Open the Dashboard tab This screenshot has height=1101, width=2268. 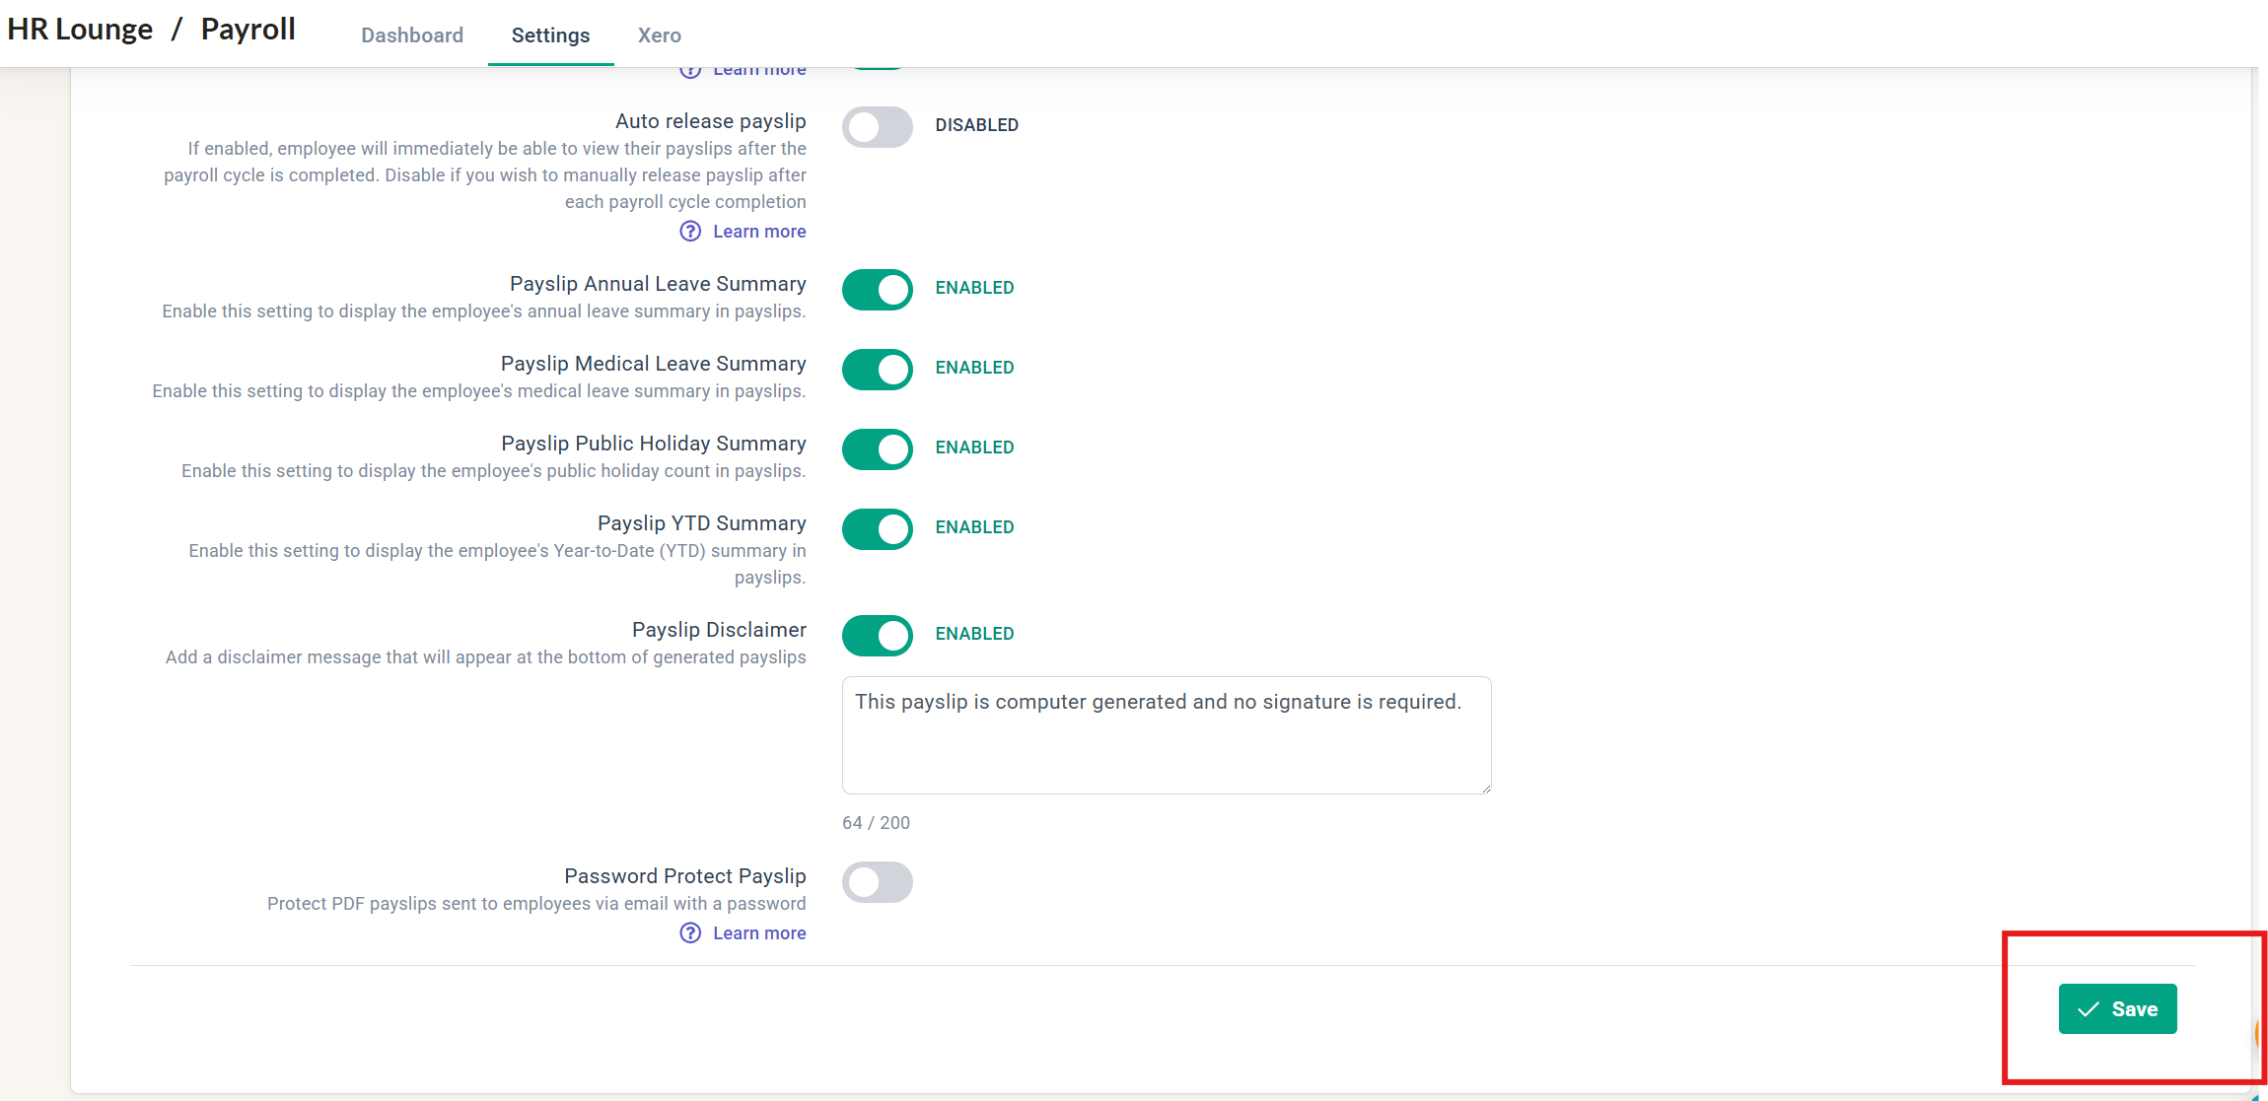(x=412, y=35)
